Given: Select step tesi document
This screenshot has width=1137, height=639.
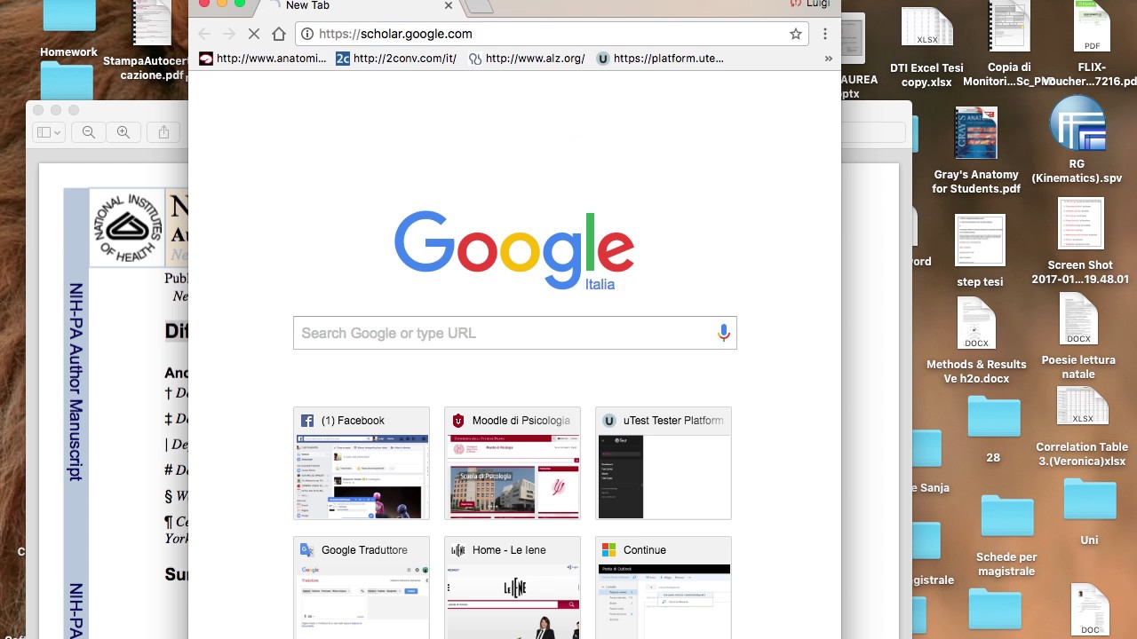Looking at the screenshot, I should (980, 251).
